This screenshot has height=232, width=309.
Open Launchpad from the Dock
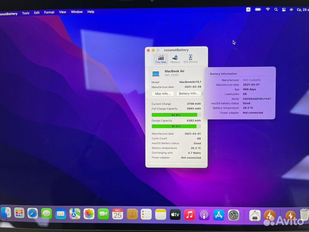pyautogui.click(x=19, y=213)
